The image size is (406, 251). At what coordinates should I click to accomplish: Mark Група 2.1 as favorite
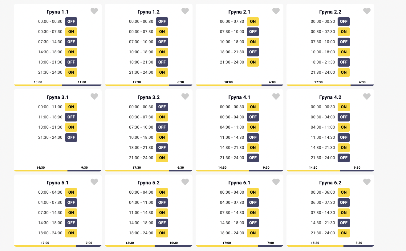click(276, 11)
